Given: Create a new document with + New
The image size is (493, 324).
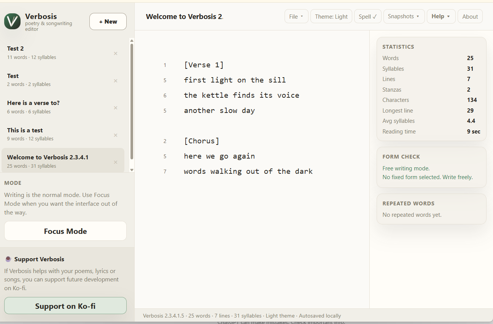Looking at the screenshot, I should 108,22.
